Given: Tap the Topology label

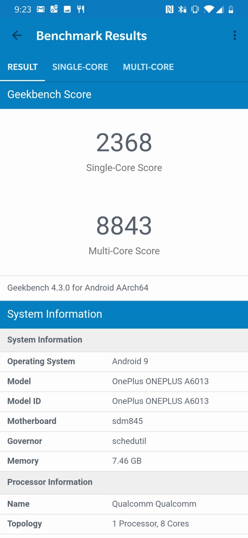Looking at the screenshot, I should coord(25,524).
